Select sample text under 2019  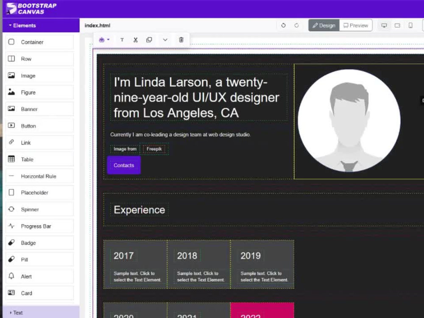click(x=265, y=276)
